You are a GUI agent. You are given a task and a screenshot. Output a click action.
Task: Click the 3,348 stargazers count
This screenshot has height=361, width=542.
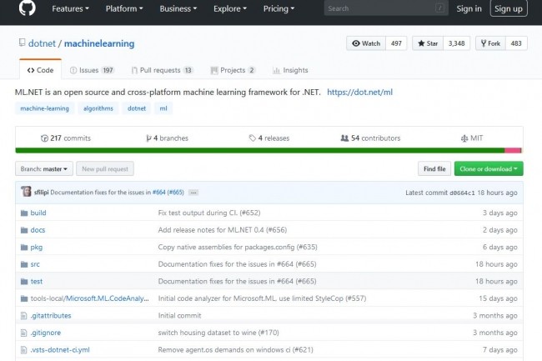click(457, 43)
